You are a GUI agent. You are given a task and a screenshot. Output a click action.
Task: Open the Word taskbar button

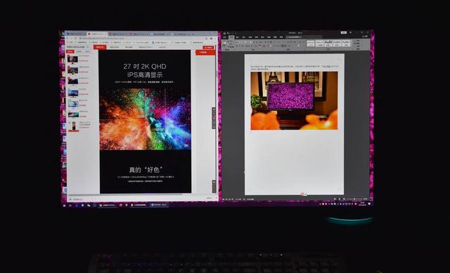click(158, 205)
